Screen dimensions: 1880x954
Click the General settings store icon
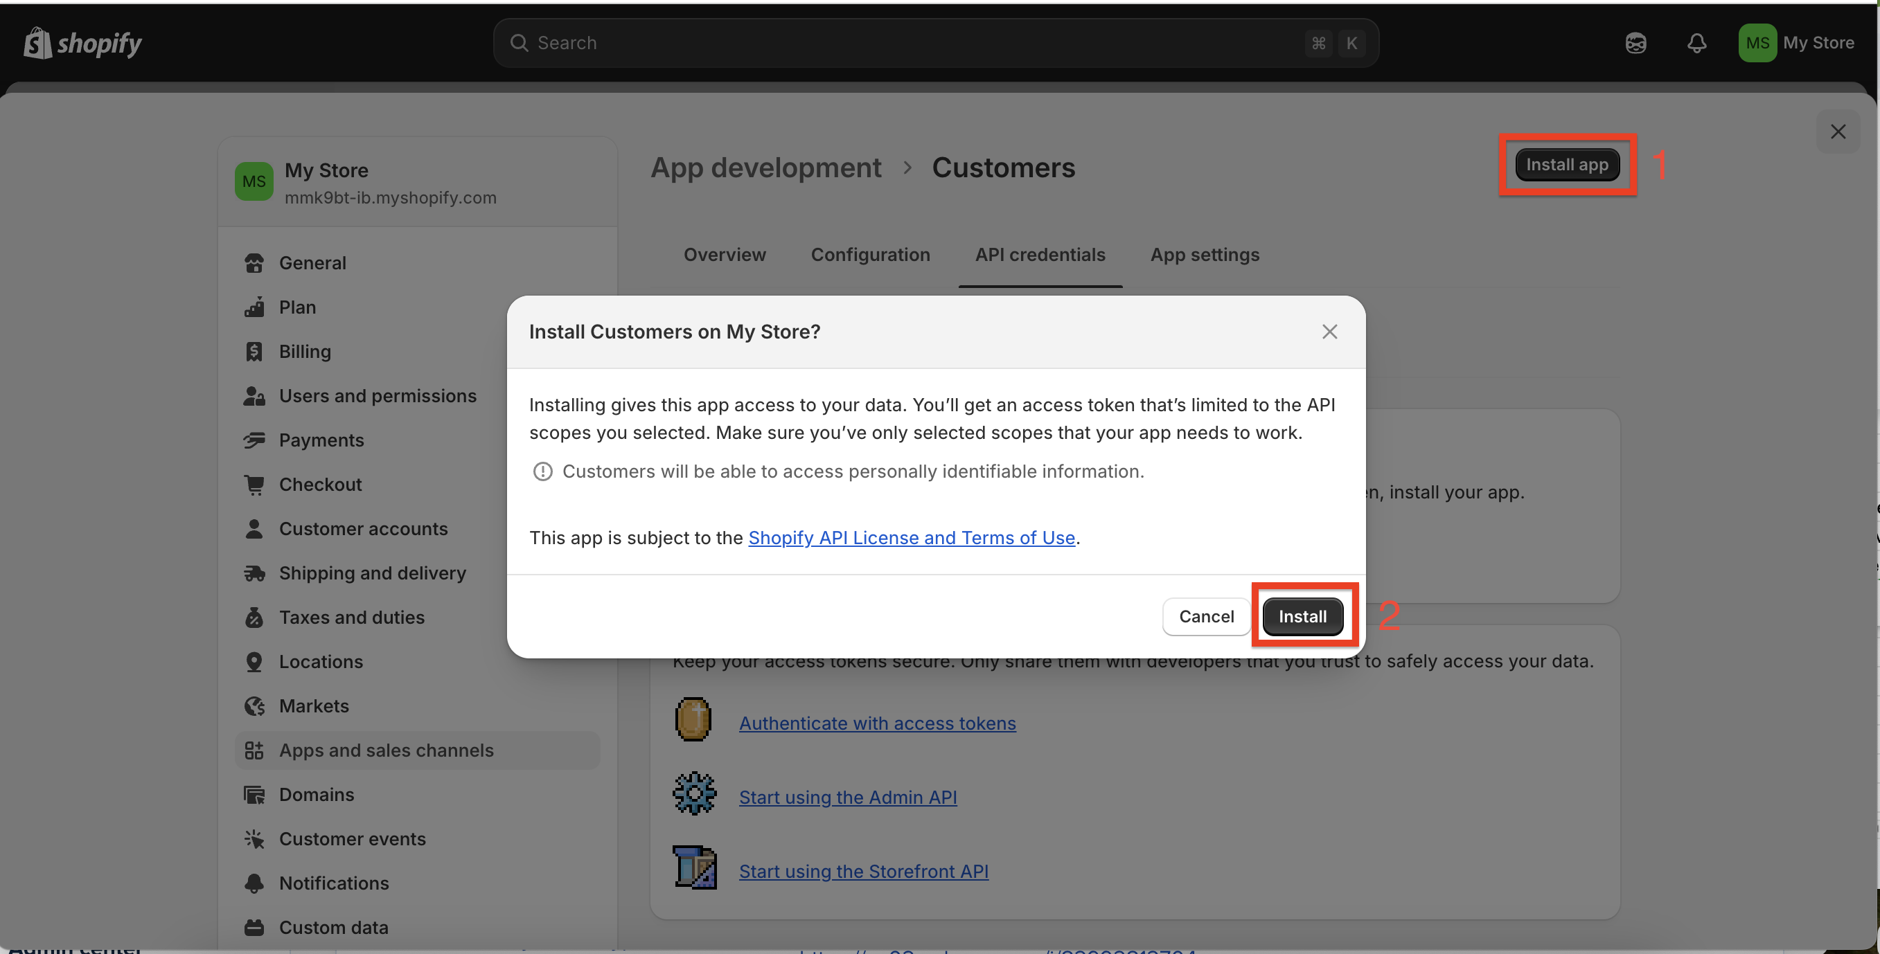click(254, 263)
